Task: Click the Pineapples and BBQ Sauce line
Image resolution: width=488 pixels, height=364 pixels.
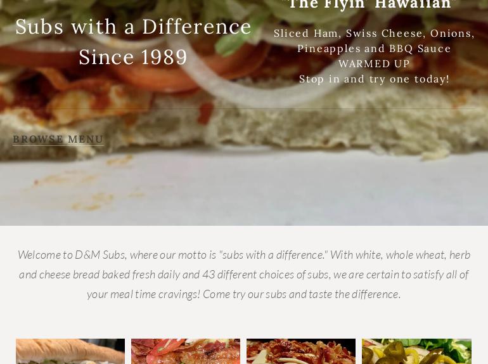Action: (x=374, y=49)
